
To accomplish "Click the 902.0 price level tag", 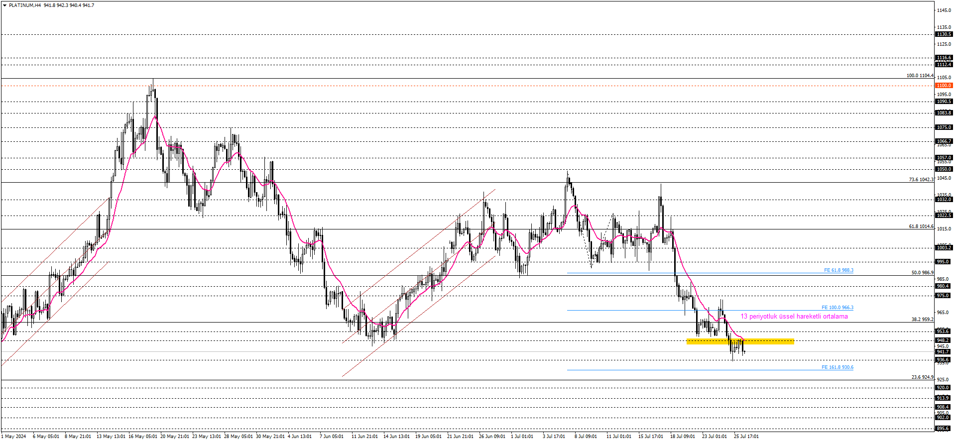I will tap(943, 418).
